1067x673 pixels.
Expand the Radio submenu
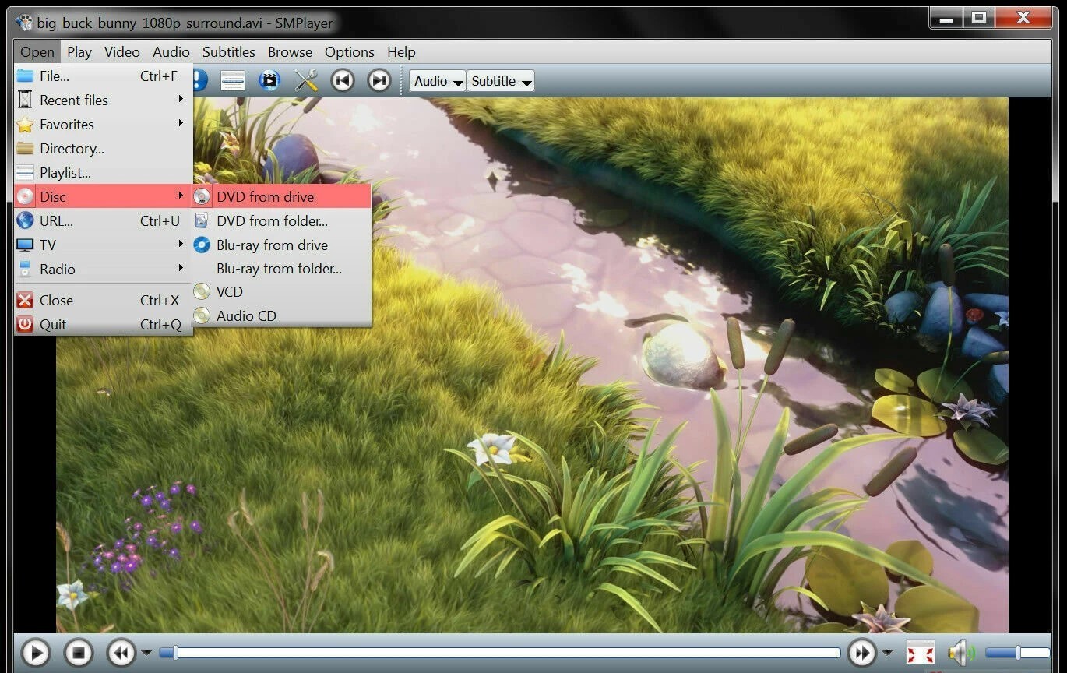[x=103, y=269]
